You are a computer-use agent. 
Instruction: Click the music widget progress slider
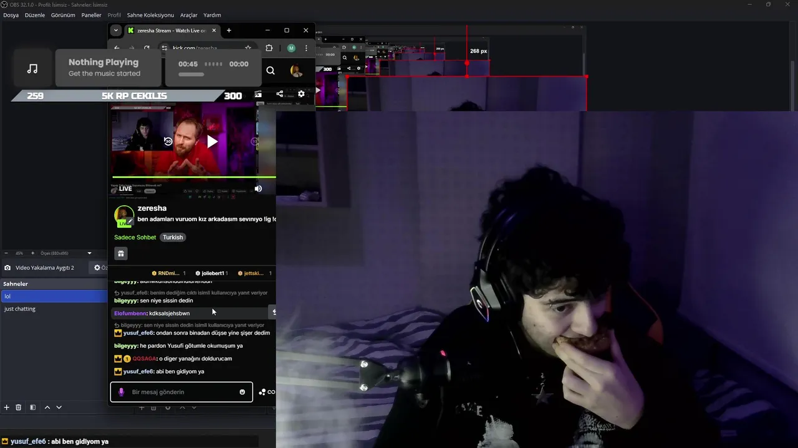[x=191, y=75]
